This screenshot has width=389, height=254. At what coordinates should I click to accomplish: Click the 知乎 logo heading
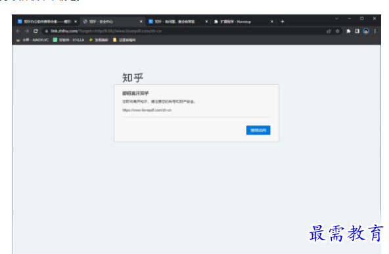133,78
